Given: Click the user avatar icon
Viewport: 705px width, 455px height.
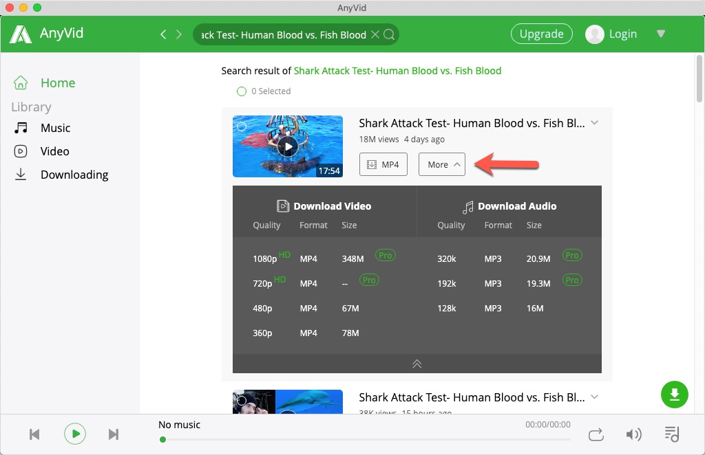Looking at the screenshot, I should pyautogui.click(x=594, y=34).
